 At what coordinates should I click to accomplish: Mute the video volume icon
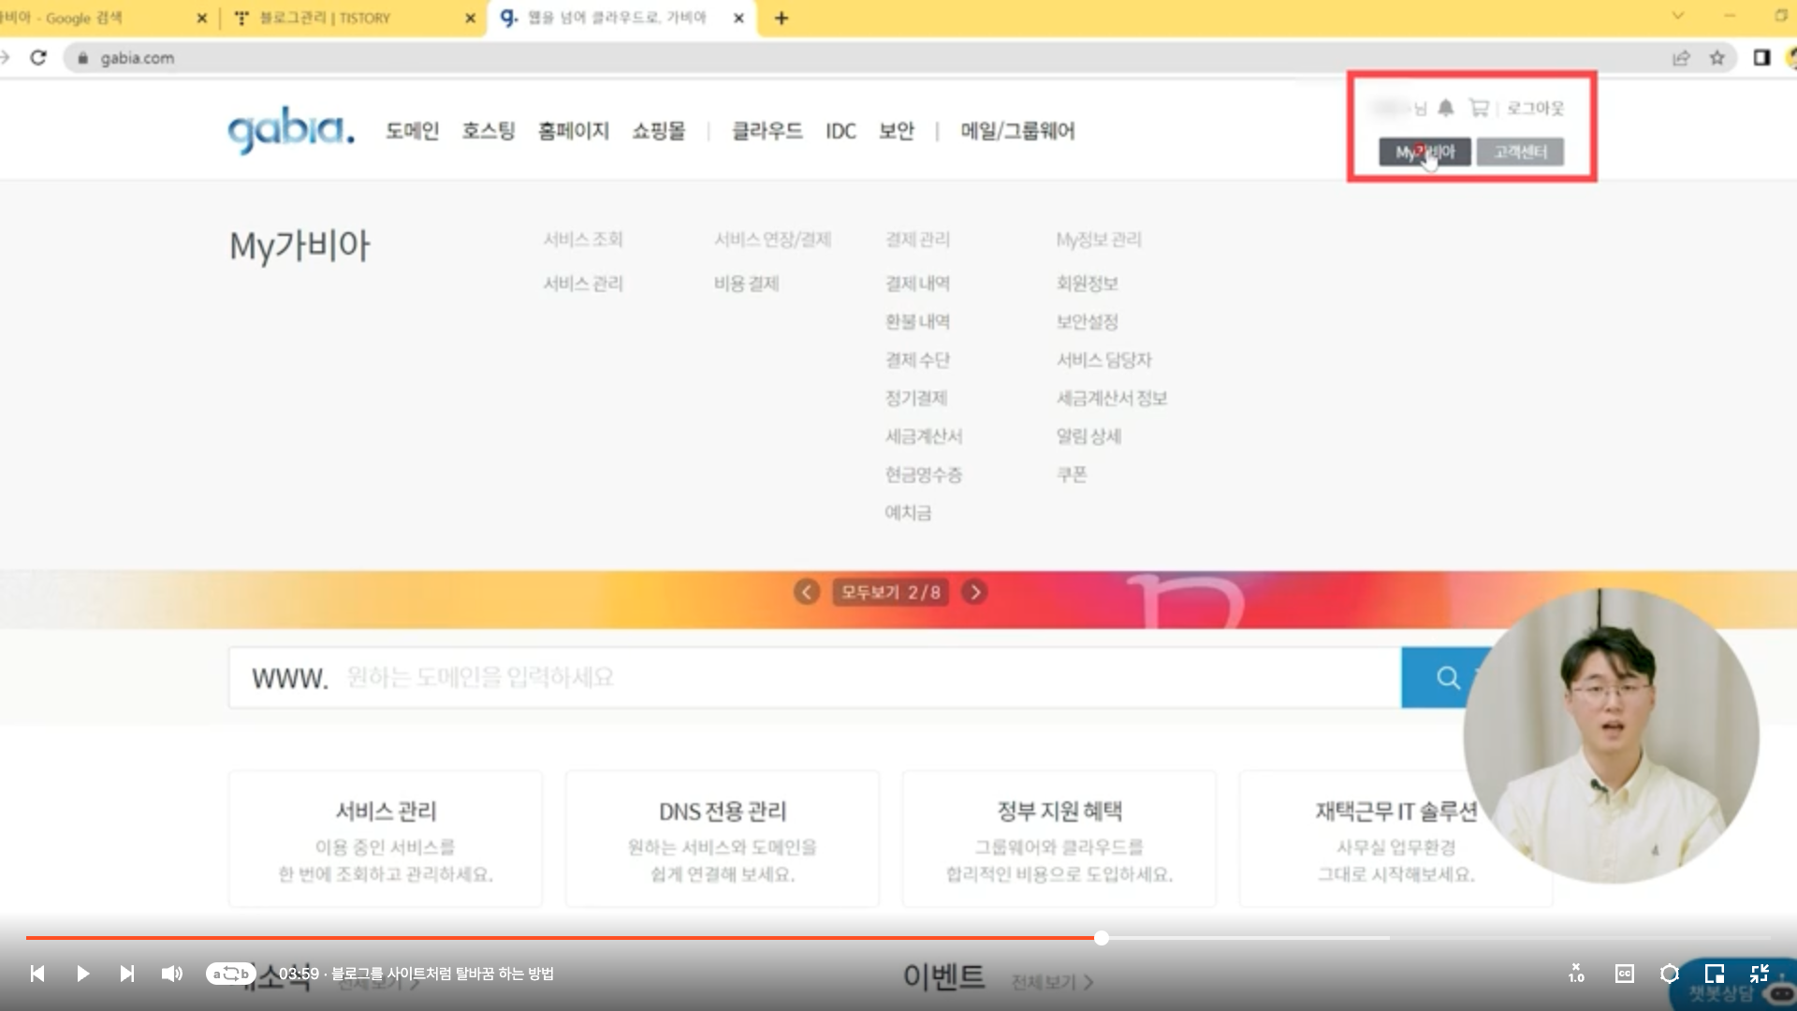pyautogui.click(x=171, y=974)
